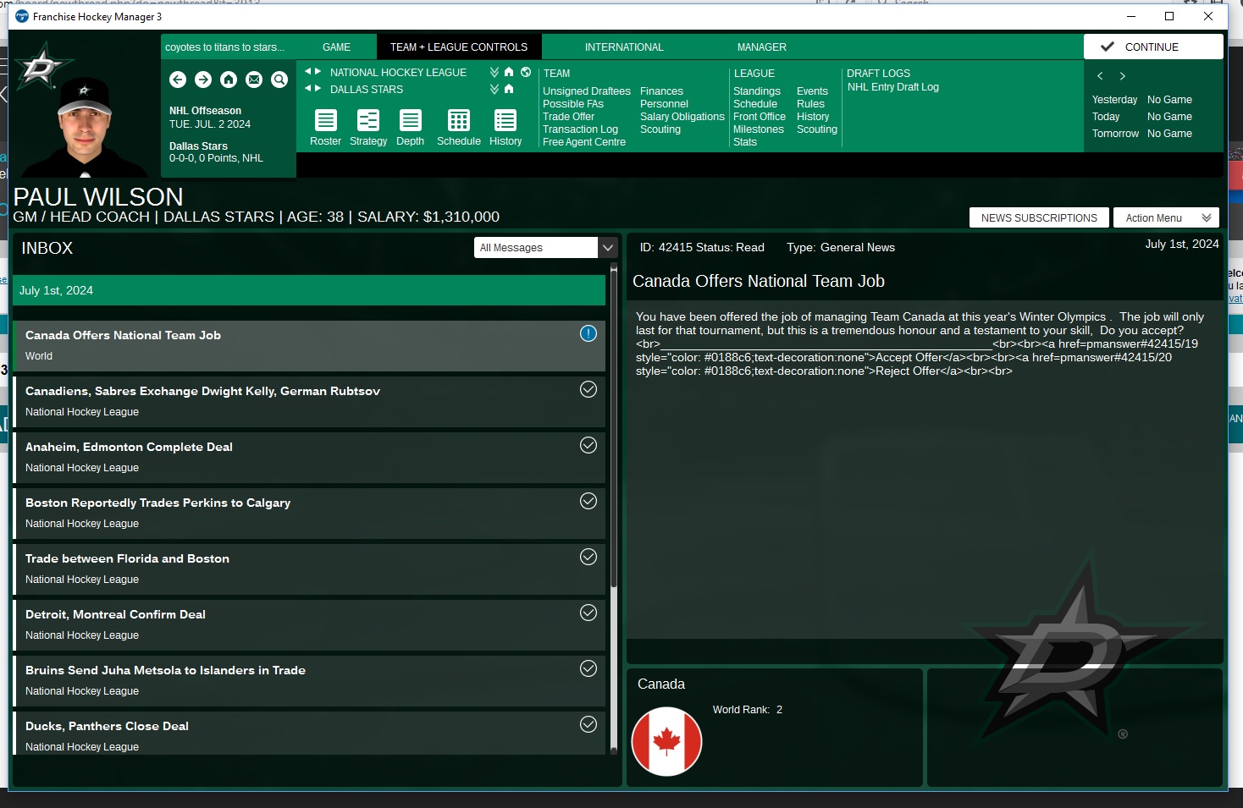Open the Strategy screen icon
The image size is (1243, 808).
click(x=368, y=120)
